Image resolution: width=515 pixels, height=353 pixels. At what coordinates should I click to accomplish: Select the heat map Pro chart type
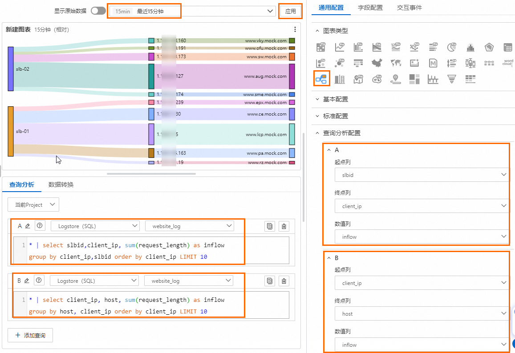377,79
